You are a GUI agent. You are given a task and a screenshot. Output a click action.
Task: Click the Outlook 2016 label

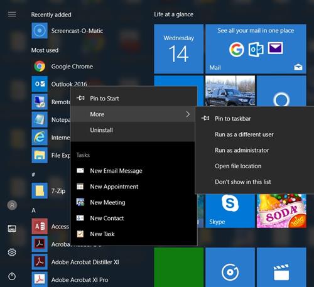[69, 84]
